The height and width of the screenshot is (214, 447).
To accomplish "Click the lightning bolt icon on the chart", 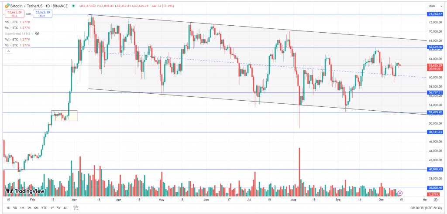I will 400,193.
